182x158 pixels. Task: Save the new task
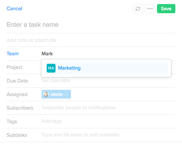coord(166,9)
